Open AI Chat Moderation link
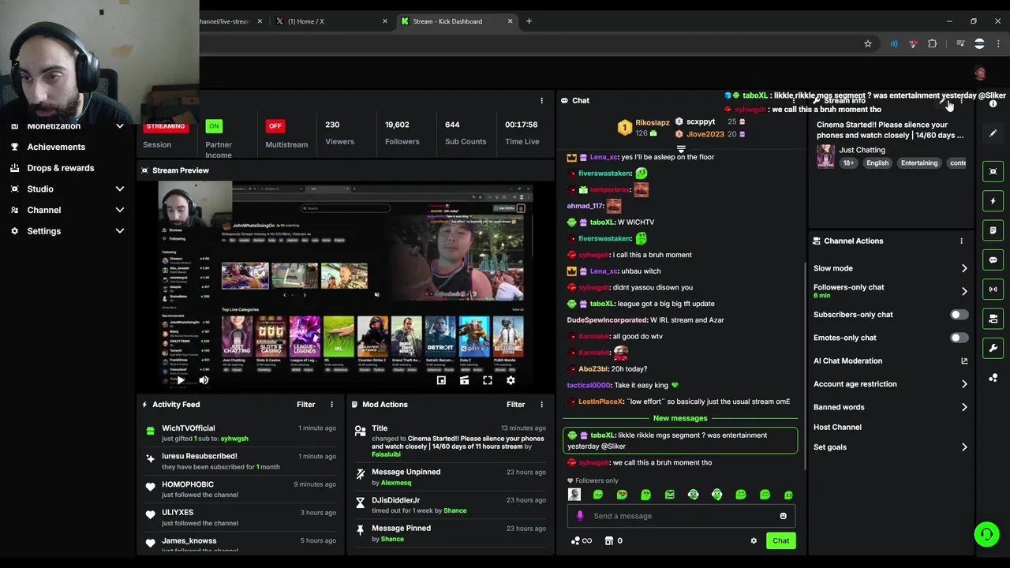This screenshot has height=568, width=1010. tap(890, 361)
